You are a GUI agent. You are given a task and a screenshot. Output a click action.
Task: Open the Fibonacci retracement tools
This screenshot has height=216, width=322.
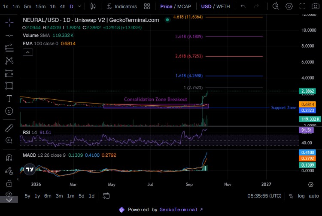tap(9, 48)
